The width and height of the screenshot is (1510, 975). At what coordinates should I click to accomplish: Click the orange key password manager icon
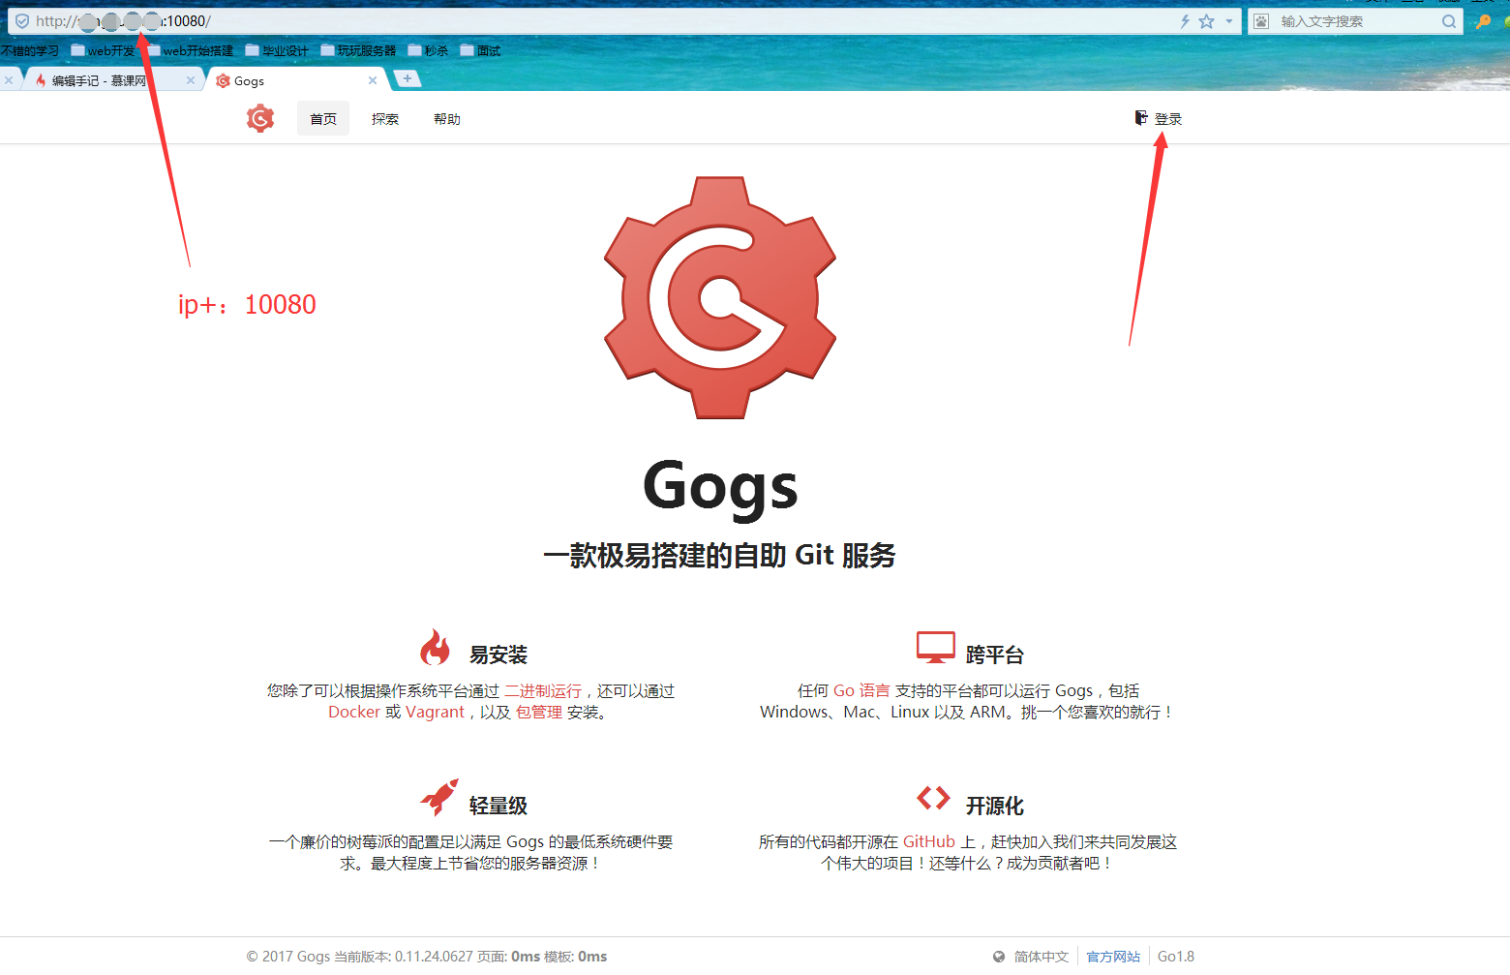pyautogui.click(x=1483, y=20)
